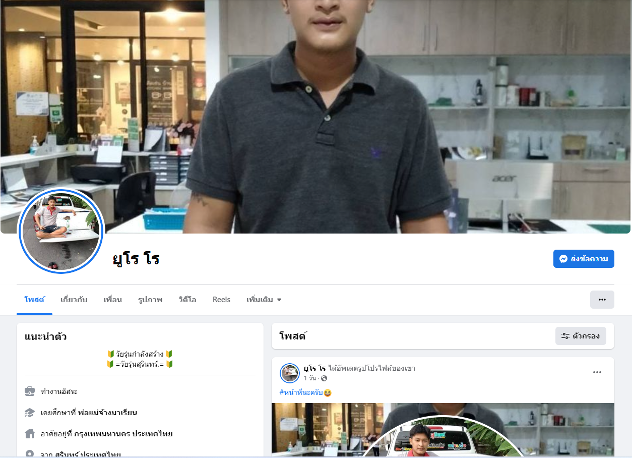
Task: Click the location pin icon beside จาก
Action: [x=30, y=454]
